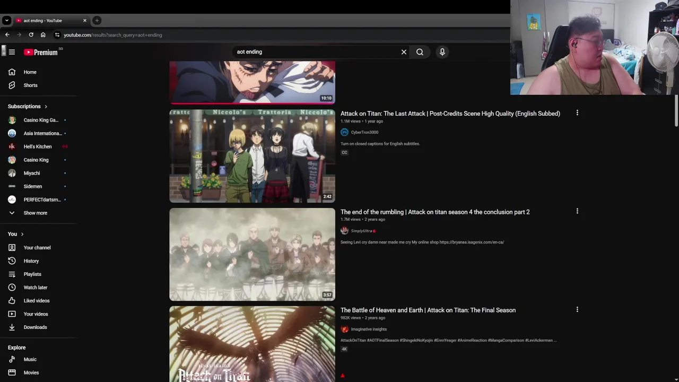Go forward in browser
Screen dimensions: 679x382
[19, 35]
